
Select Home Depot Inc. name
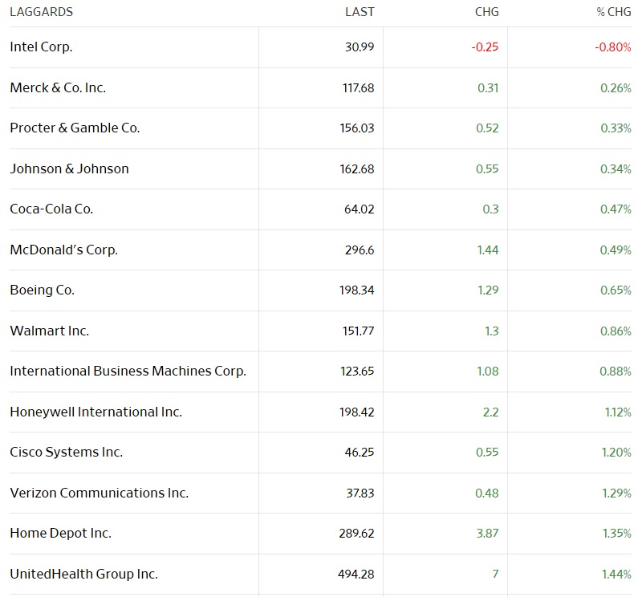click(61, 533)
